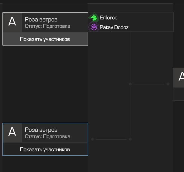Open the Enforce team name
184x172 pixels.
click(x=109, y=18)
